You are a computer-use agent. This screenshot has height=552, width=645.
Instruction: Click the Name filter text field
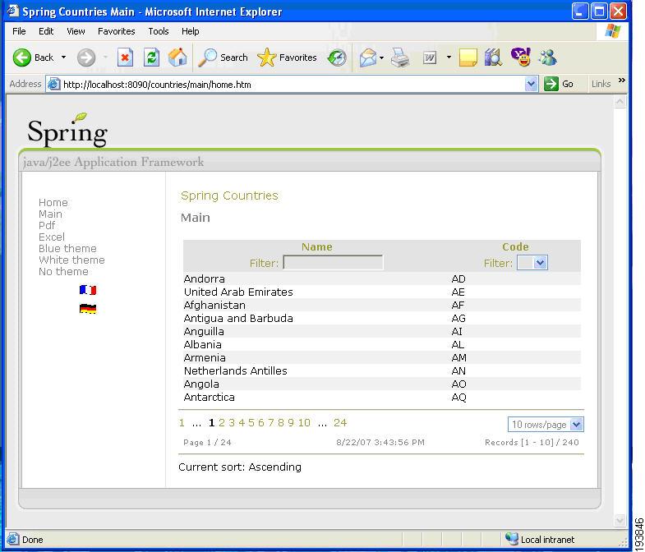pos(333,263)
